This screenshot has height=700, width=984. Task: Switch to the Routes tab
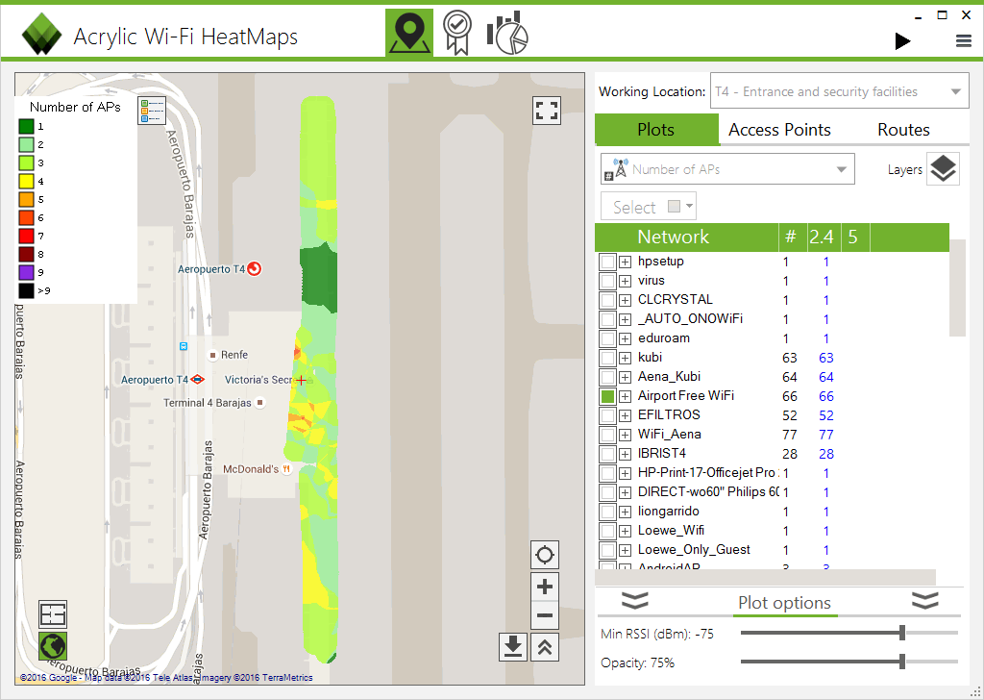pyautogui.click(x=903, y=130)
